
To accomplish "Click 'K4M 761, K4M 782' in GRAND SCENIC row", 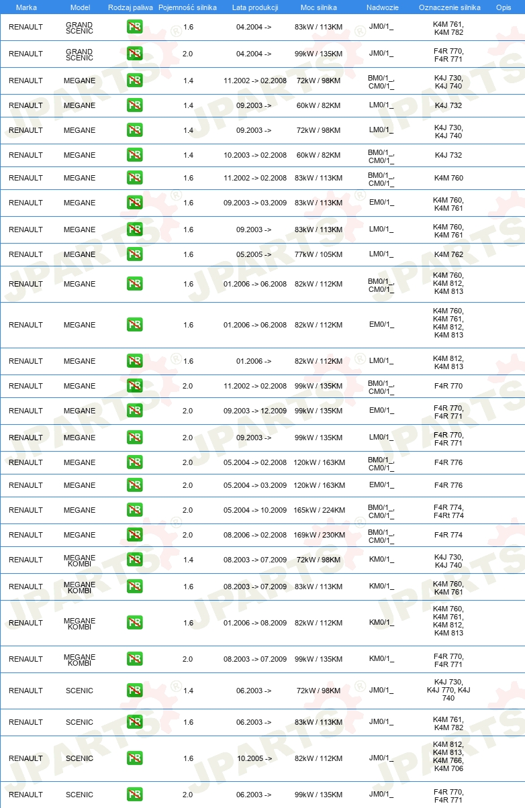I will 448,28.
